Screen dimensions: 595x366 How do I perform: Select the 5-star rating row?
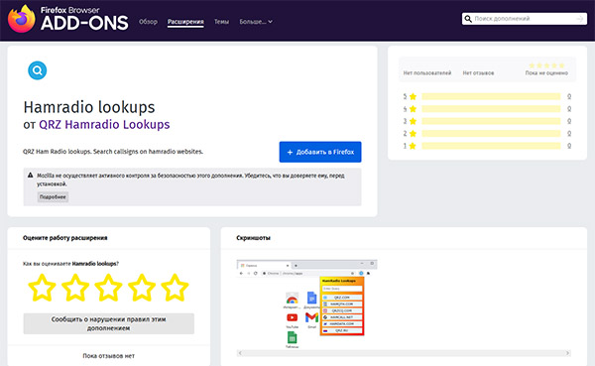(x=487, y=96)
